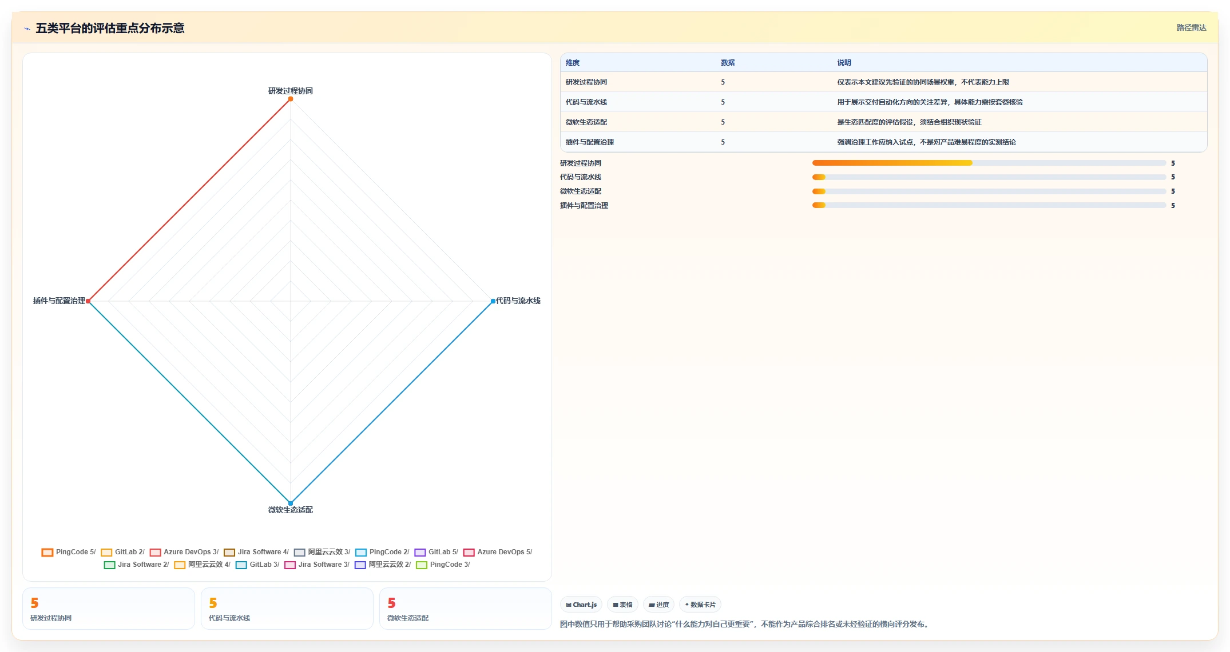Viewport: 1230px width, 652px height.
Task: Toggle the GitLab 2/ legend dataset
Action: coord(122,552)
